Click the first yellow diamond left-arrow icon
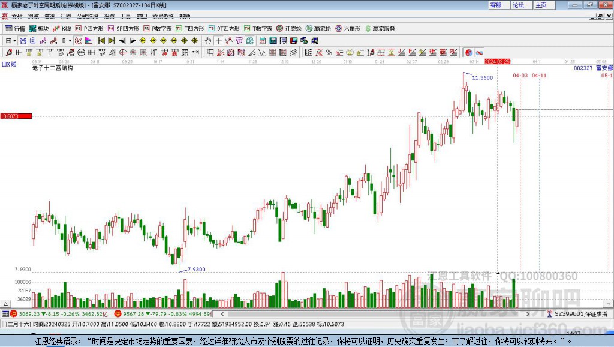614x347 pixels. (143, 41)
